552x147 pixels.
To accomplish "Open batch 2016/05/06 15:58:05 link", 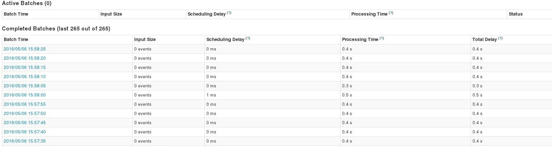I will click(25, 86).
